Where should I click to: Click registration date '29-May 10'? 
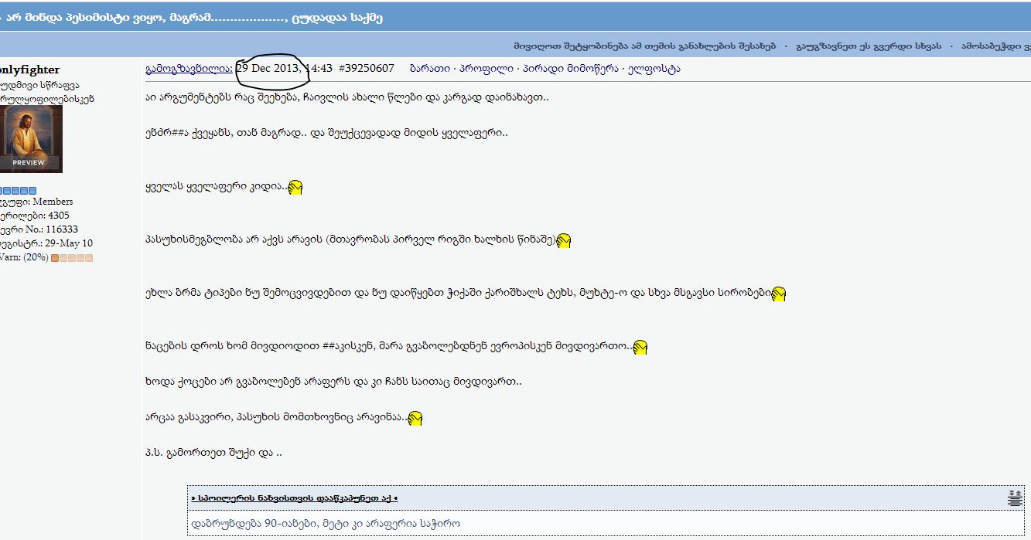point(70,243)
